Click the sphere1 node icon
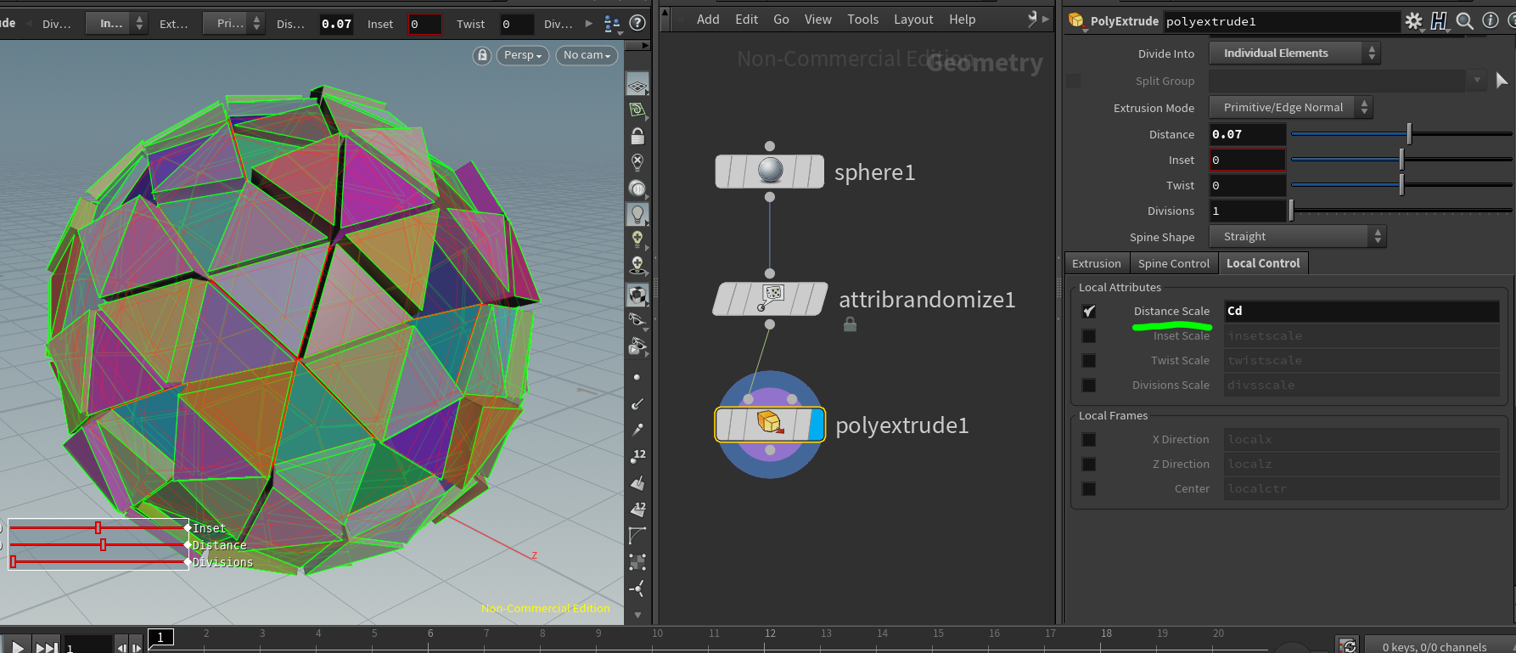 click(x=770, y=171)
